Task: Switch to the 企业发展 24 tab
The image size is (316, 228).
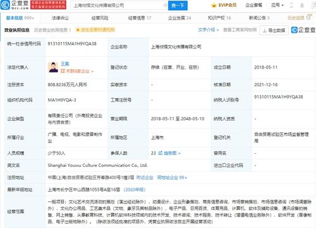Action: [x=179, y=18]
